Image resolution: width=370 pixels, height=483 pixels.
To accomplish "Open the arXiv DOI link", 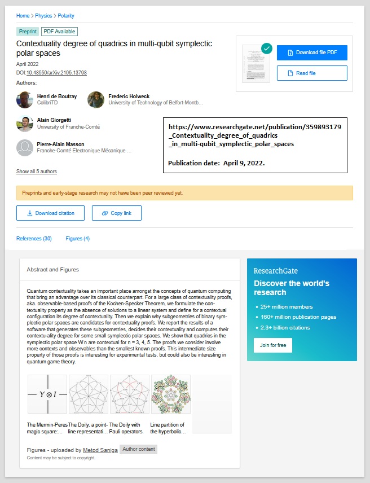I will [x=56, y=73].
